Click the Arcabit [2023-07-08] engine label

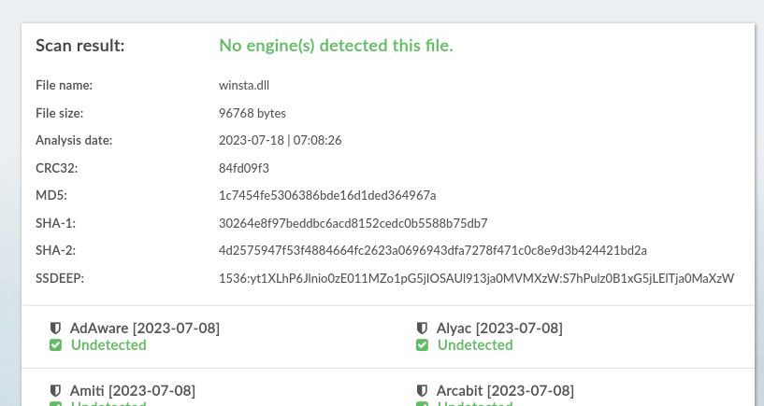pyautogui.click(x=505, y=391)
